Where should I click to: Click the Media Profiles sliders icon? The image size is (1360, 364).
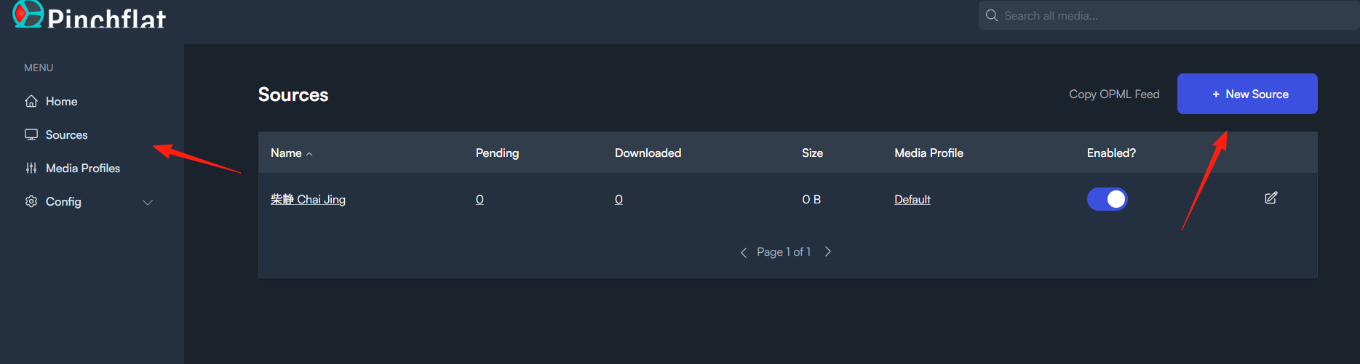pyautogui.click(x=31, y=168)
